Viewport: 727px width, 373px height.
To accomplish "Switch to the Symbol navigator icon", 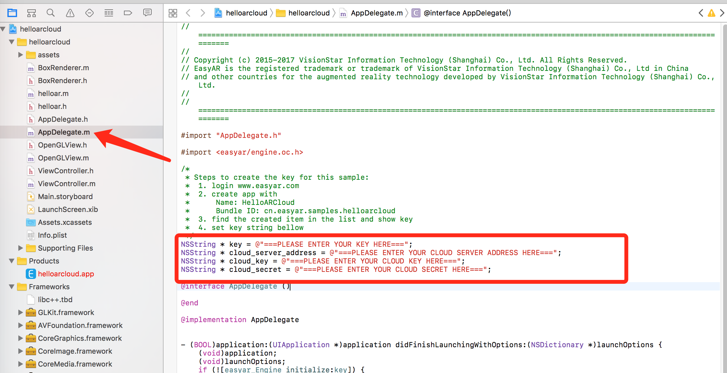I will point(32,13).
